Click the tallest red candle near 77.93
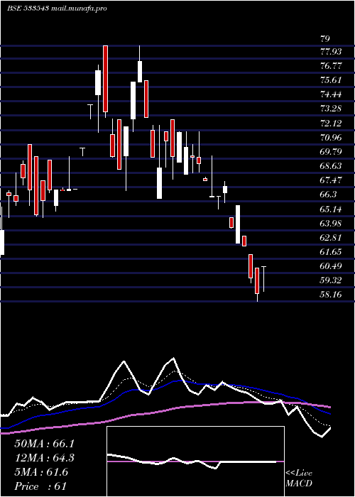The height and width of the screenshot is (497, 355). tap(105, 79)
